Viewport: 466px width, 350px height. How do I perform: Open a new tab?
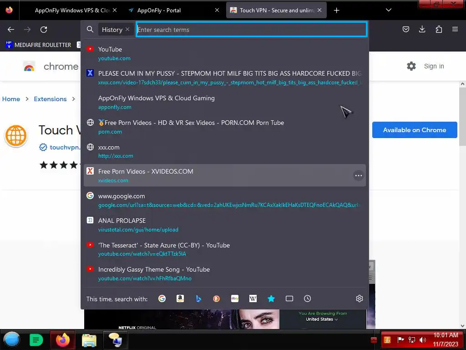click(x=336, y=10)
